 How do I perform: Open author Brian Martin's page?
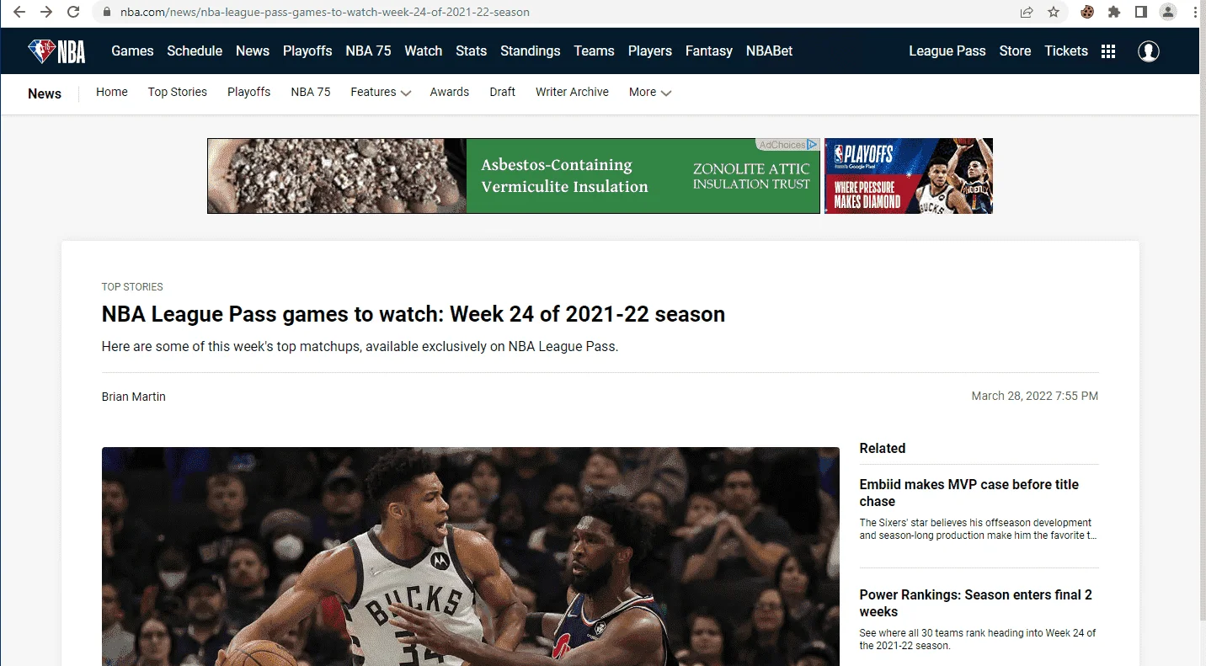(x=134, y=397)
